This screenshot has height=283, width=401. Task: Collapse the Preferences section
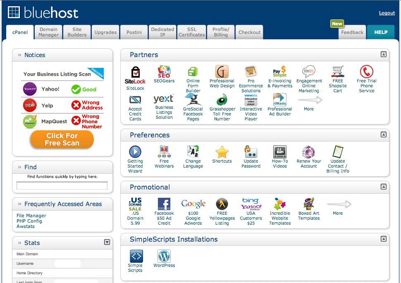[x=384, y=134]
